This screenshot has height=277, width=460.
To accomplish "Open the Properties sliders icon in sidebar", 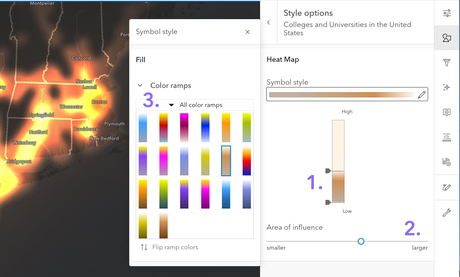I will pyautogui.click(x=447, y=13).
